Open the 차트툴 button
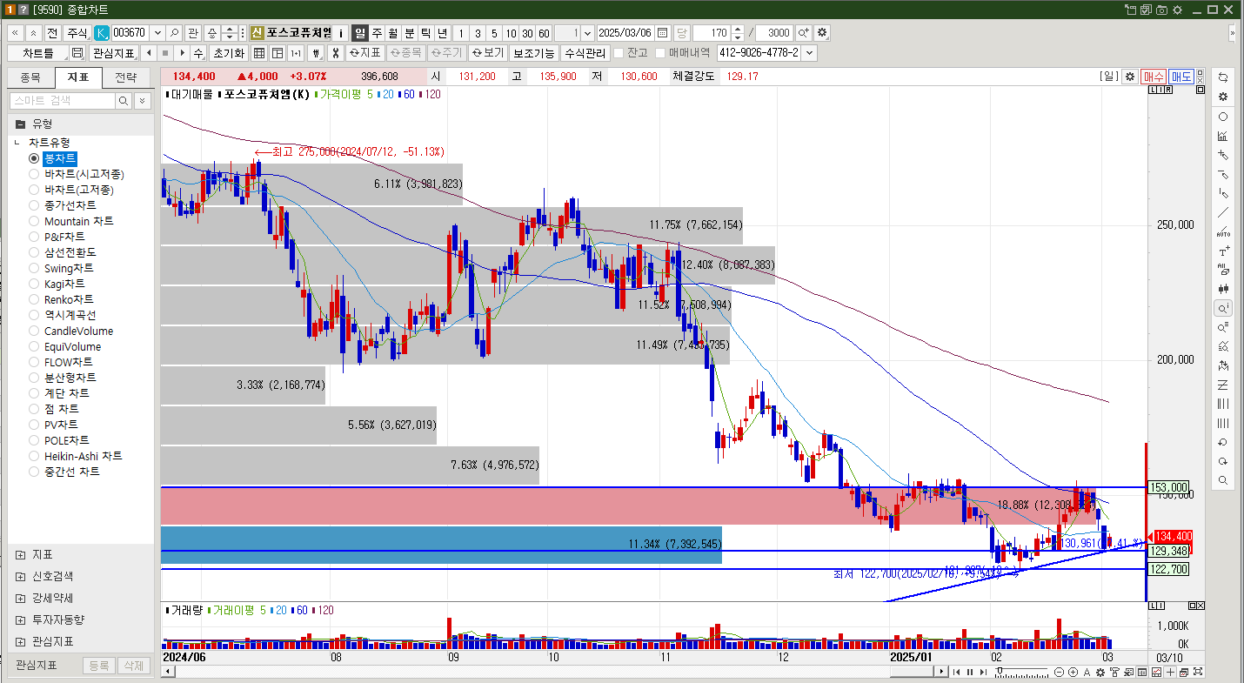Viewport: 1244px width, 683px height. 38,53
